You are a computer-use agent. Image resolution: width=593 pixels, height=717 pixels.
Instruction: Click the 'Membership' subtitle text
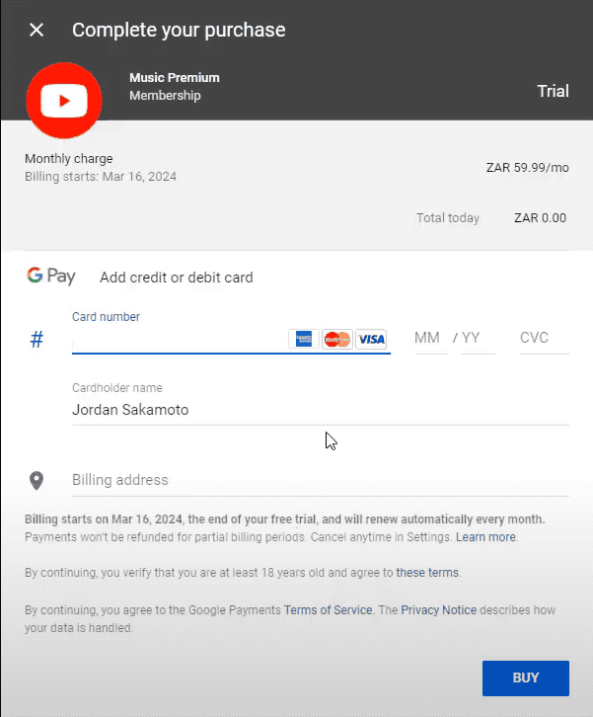pos(165,96)
